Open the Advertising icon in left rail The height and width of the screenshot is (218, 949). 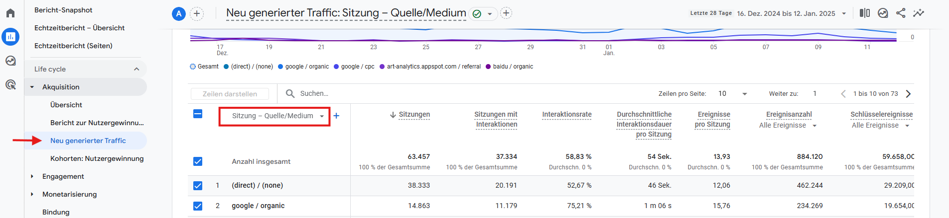click(x=10, y=84)
